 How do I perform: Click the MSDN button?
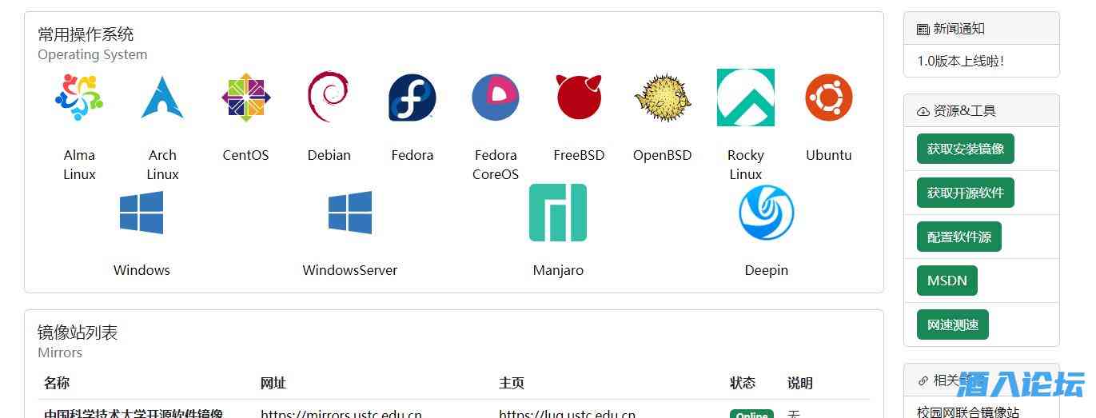point(947,281)
